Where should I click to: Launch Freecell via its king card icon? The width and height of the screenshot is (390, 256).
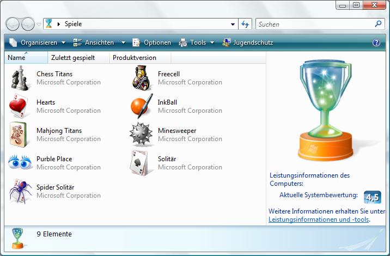click(141, 78)
